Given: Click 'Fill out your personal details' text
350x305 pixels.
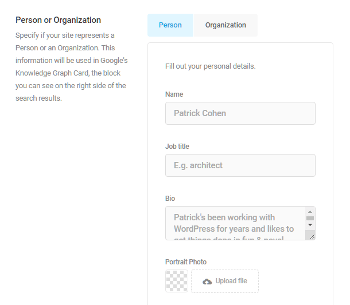Looking at the screenshot, I should pos(210,66).
